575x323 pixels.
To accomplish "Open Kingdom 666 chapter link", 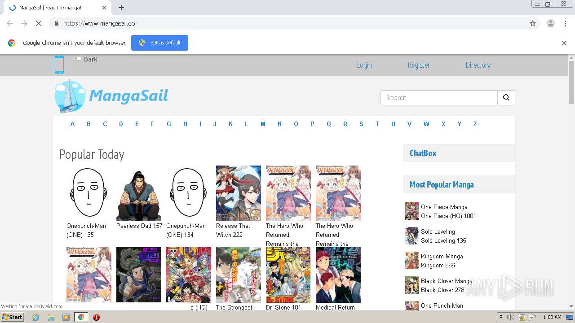I will click(438, 265).
